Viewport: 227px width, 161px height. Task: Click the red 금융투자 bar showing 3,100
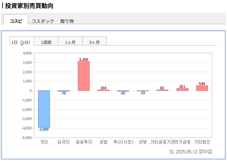coord(84,76)
